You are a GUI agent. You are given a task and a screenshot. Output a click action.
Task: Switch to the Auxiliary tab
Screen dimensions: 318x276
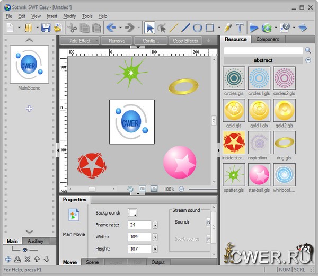coord(36,242)
